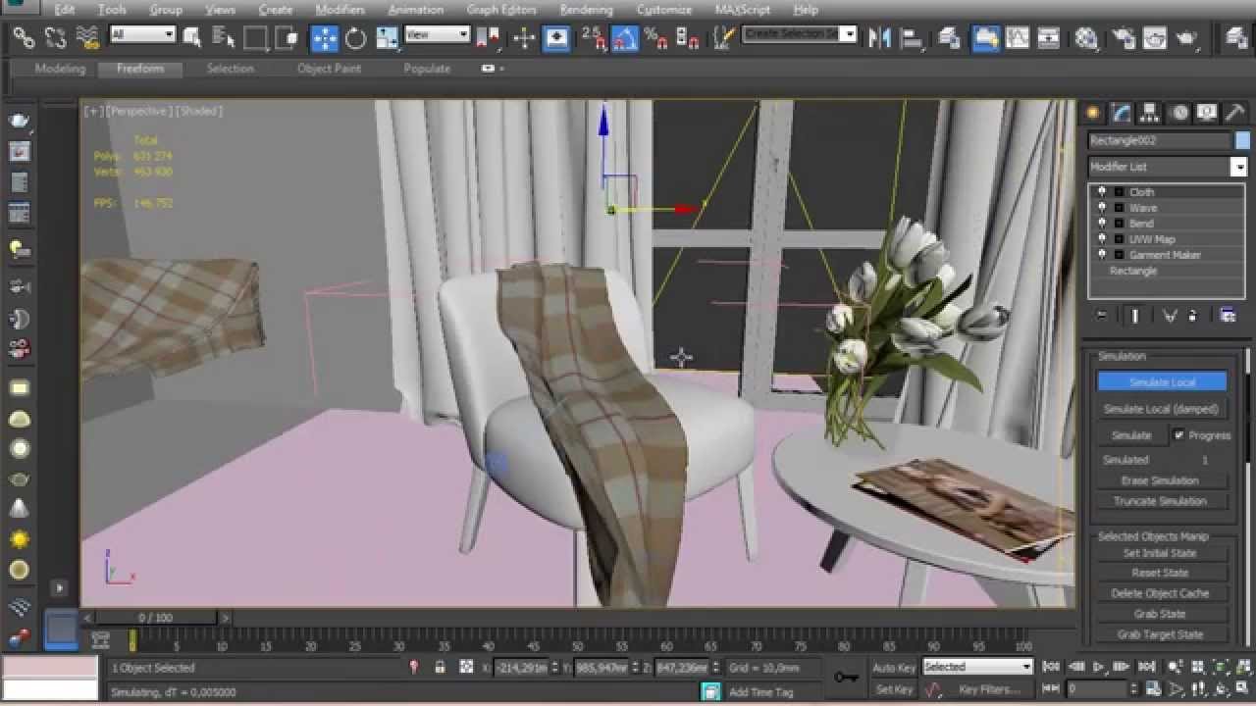
Task: Toggle the Auto Key button
Action: click(x=894, y=668)
